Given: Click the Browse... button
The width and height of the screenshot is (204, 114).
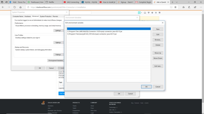Looking at the screenshot, I should point(158,40).
